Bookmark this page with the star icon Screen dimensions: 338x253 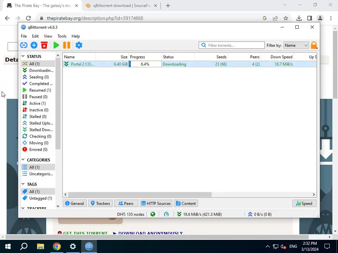286,18
